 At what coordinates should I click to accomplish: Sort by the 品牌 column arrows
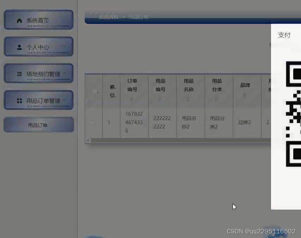245,95
